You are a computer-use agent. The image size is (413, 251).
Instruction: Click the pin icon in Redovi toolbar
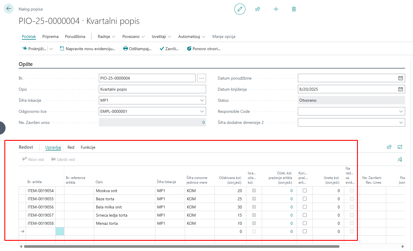[400, 159]
